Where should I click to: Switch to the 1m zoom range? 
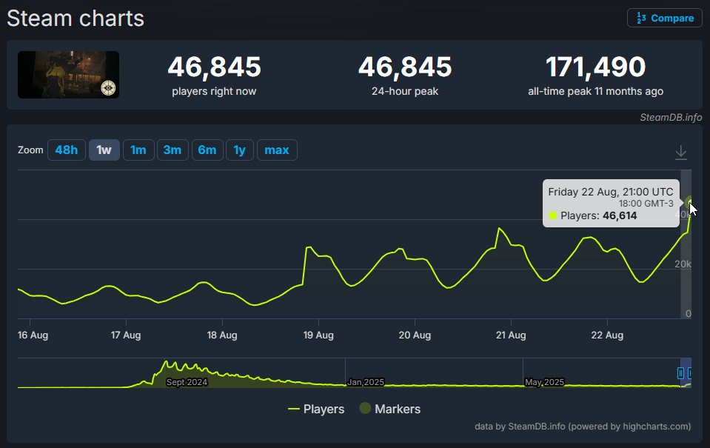click(x=138, y=150)
